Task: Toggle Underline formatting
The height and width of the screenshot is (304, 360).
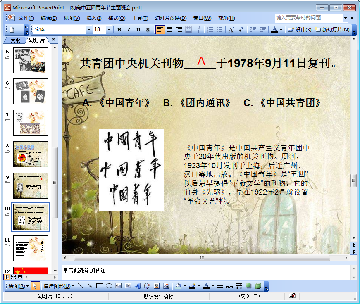Action: point(138,30)
